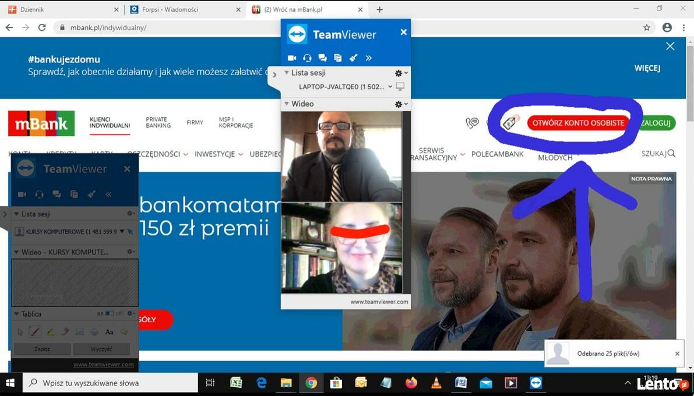Select yellow highlighter tool in Tablica toolbar
This screenshot has height=396, width=694.
(x=50, y=331)
